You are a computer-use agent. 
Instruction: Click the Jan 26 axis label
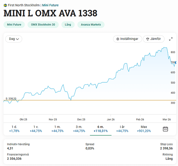click(x=111, y=120)
